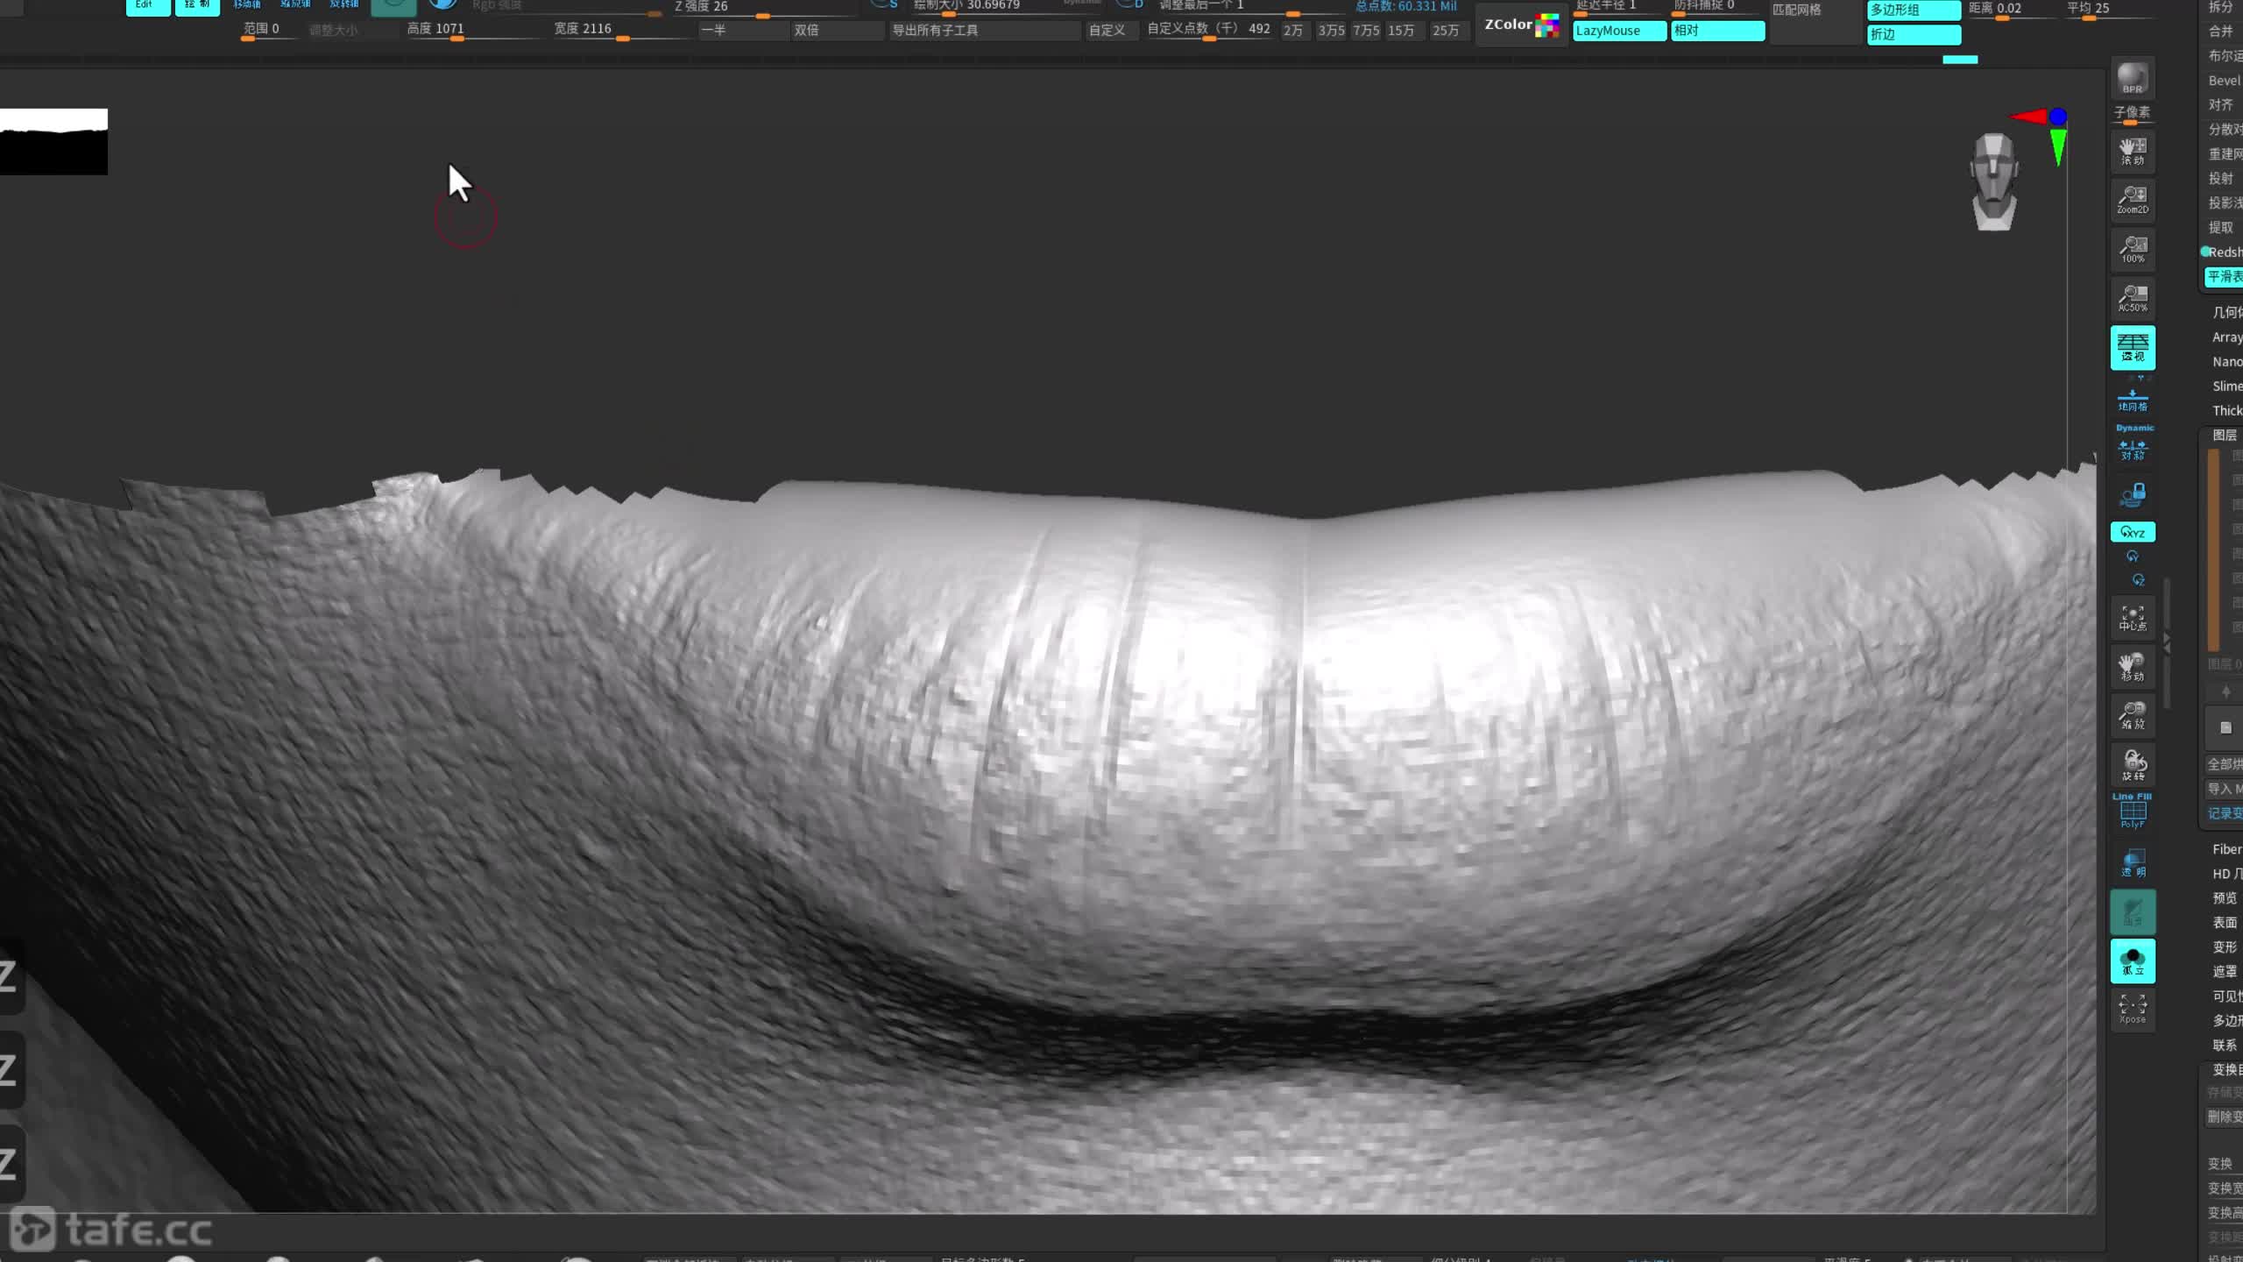
Task: Click the camera lock icon
Action: pos(2132,494)
